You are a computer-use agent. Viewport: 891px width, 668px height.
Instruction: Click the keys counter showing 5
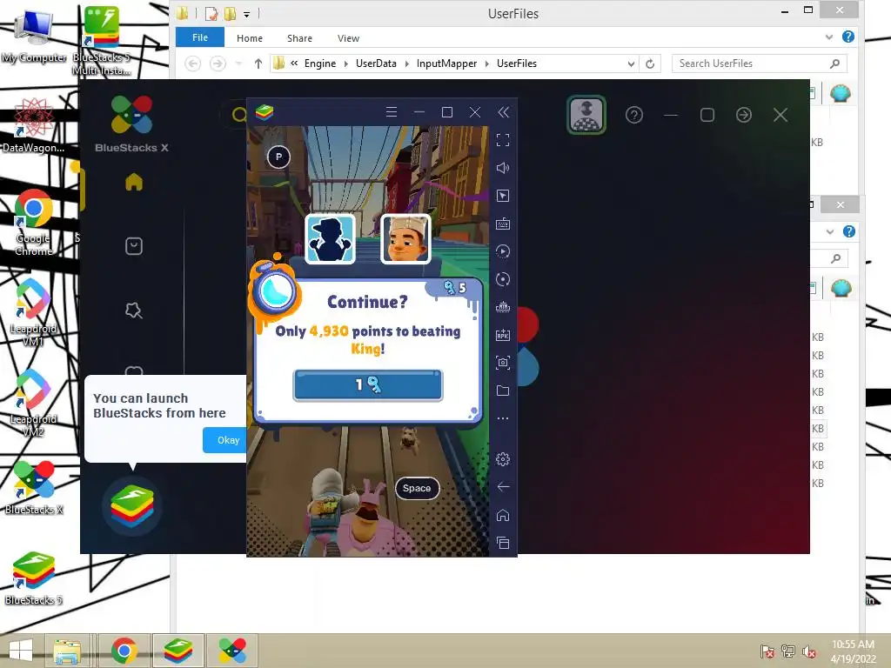(456, 287)
